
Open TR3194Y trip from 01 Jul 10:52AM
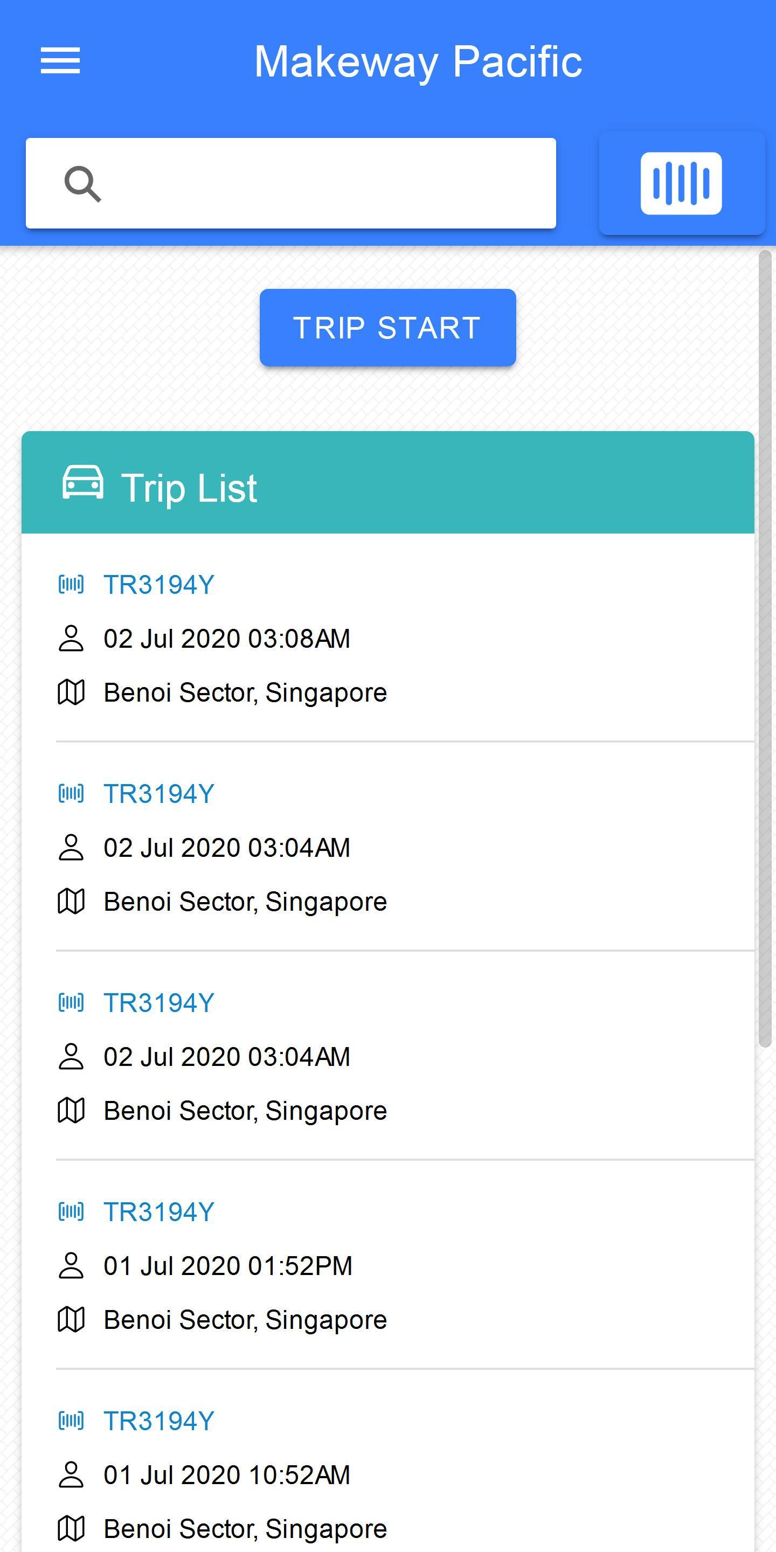pos(159,1421)
